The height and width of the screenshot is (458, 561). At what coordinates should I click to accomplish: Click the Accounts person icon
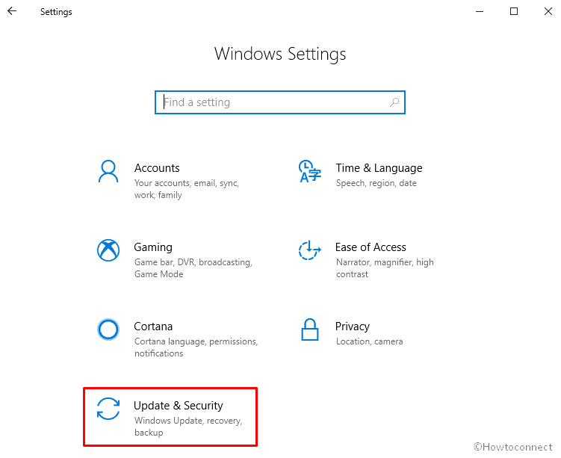[x=108, y=171]
